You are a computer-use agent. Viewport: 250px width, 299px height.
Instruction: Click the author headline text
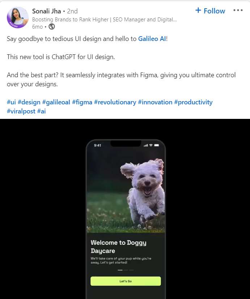pyautogui.click(x=104, y=20)
